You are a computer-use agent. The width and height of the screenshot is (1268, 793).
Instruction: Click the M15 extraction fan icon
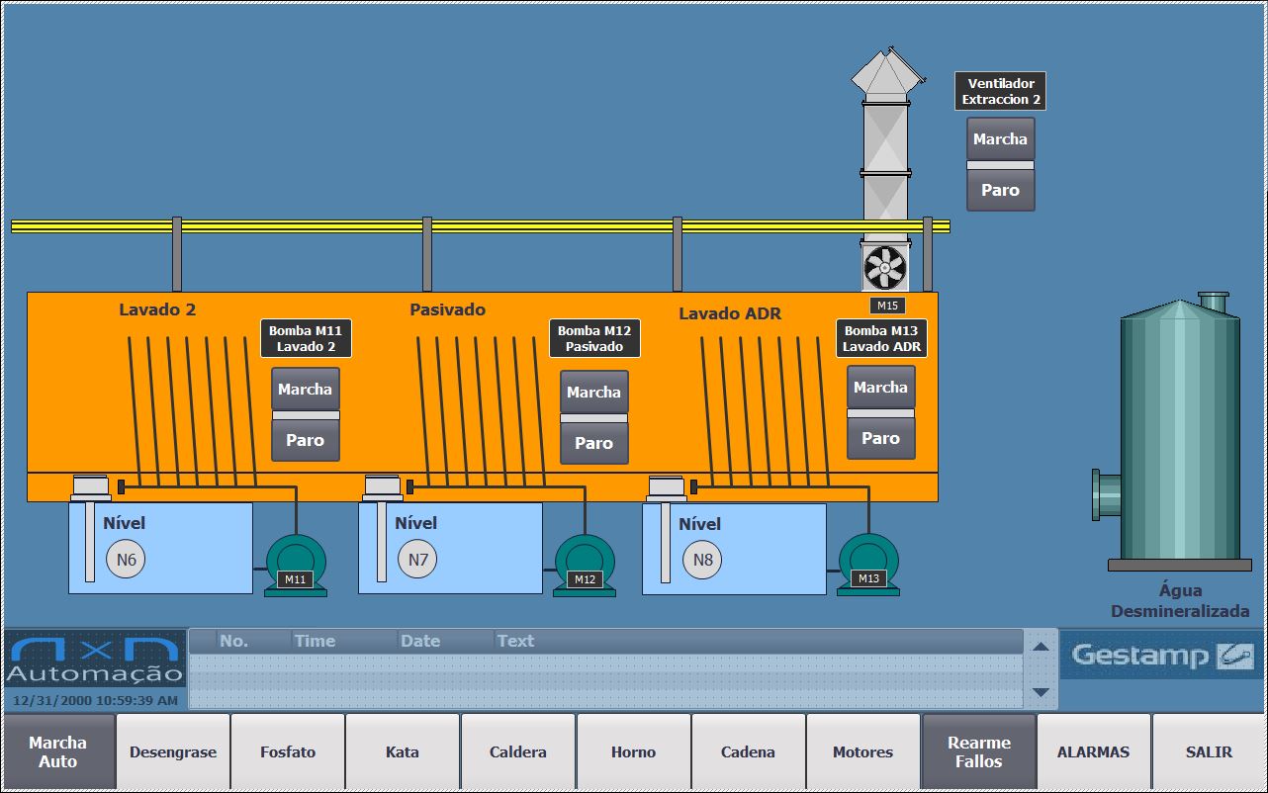click(x=884, y=267)
